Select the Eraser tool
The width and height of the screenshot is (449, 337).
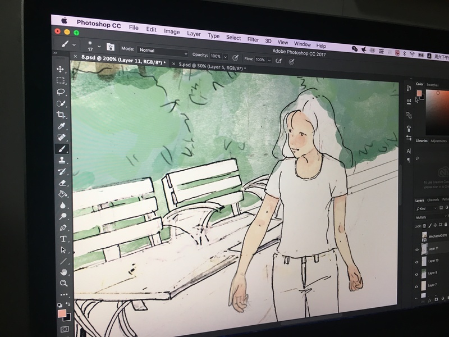(x=62, y=183)
